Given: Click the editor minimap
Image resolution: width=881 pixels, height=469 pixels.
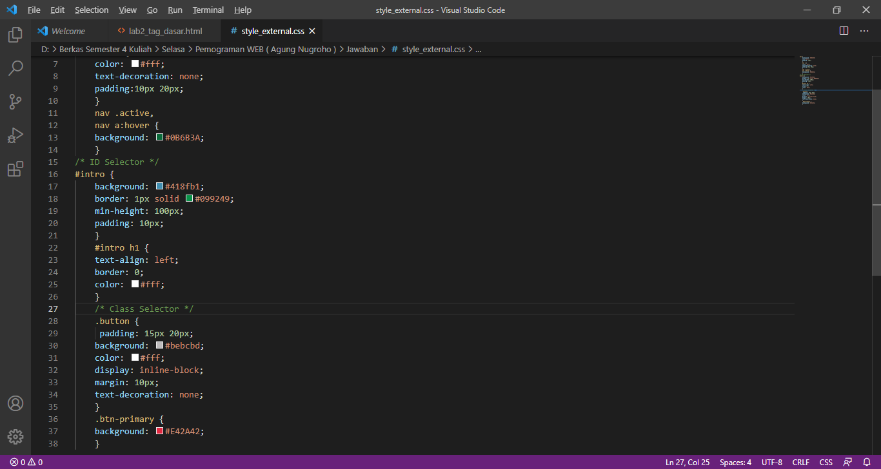Looking at the screenshot, I should pyautogui.click(x=832, y=84).
